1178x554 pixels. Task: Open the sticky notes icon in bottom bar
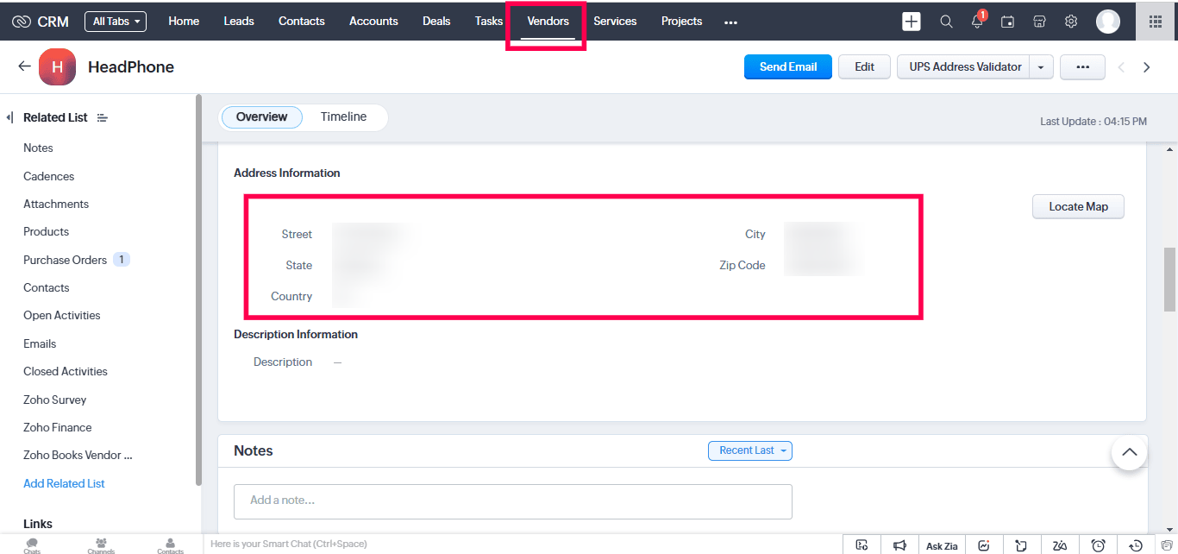(1021, 545)
